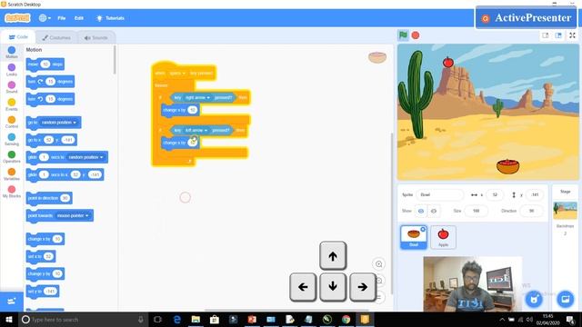This screenshot has height=327, width=582.
Task: Select the Looks category circle
Action: pos(12,67)
